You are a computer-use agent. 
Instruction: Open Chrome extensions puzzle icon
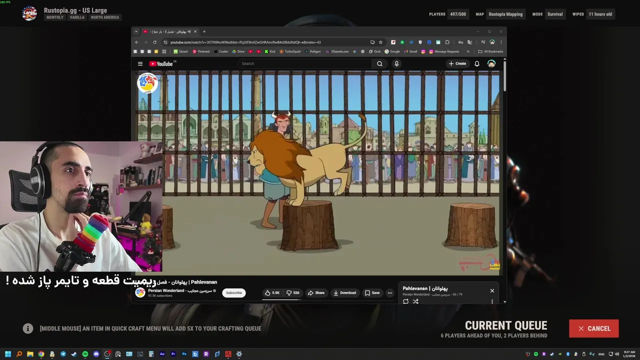click(447, 42)
